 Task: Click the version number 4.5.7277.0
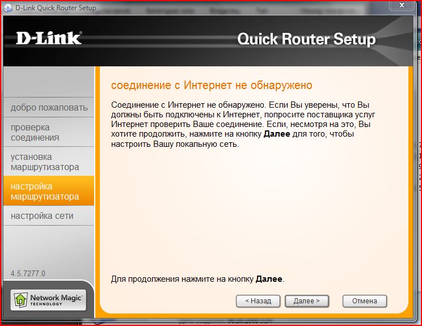[x=28, y=273]
